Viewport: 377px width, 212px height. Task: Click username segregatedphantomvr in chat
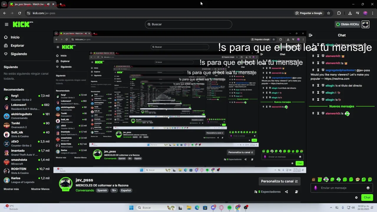pyautogui.click(x=340, y=70)
